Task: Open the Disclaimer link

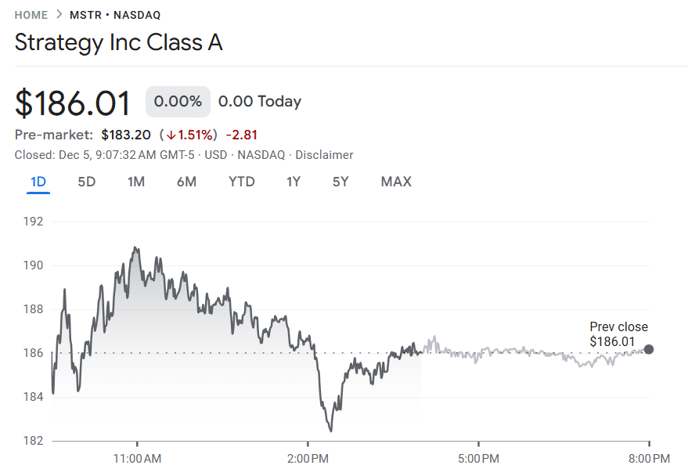Action: point(323,154)
